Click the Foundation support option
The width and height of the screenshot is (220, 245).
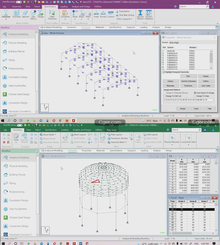[x=123, y=11]
